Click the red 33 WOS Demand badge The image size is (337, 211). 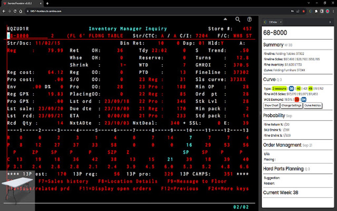pos(297,99)
